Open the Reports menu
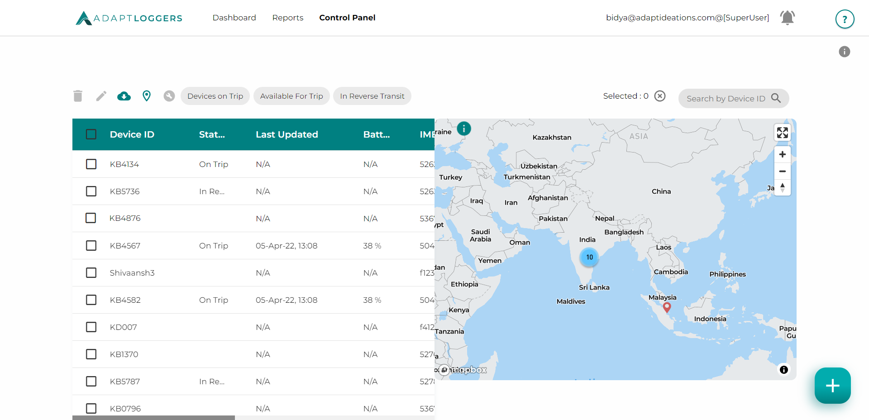 pos(288,18)
